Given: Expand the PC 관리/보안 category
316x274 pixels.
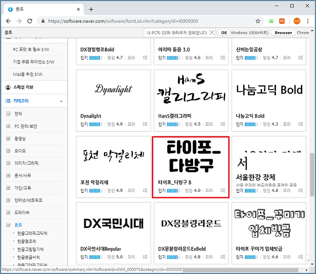Looking at the screenshot, I should point(8,126).
